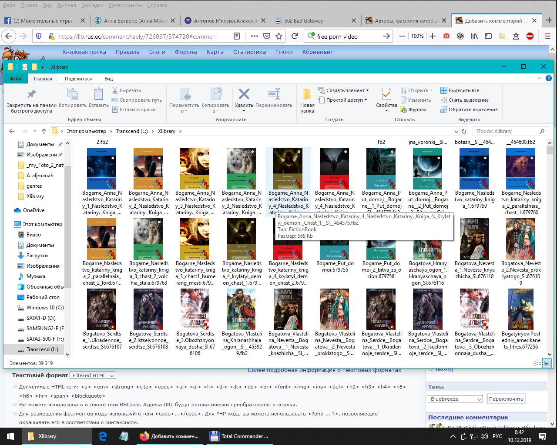Open the View (Вид) ribbon tab
Image resolution: width=557 pixels, height=445 pixels.
[x=108, y=79]
